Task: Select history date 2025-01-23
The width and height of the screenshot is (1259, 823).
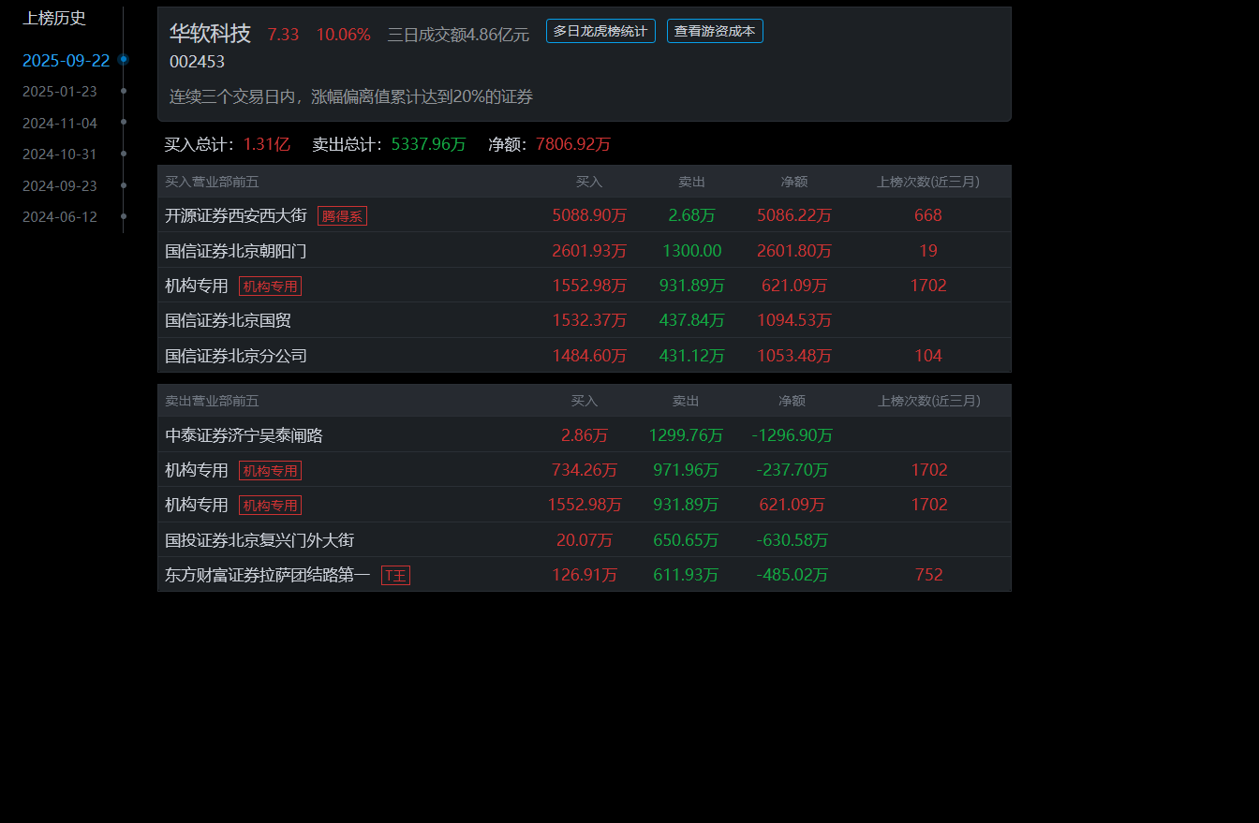Action: pyautogui.click(x=60, y=92)
